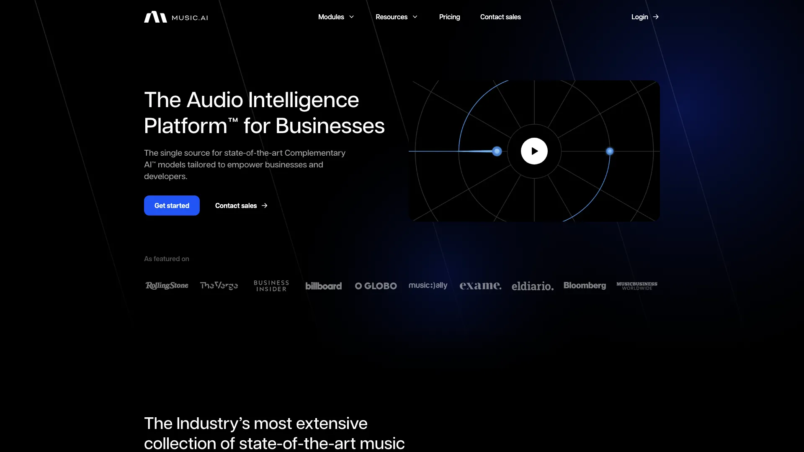Viewport: 804px width, 452px height.
Task: Expand the Resources menu
Action: pos(392,17)
